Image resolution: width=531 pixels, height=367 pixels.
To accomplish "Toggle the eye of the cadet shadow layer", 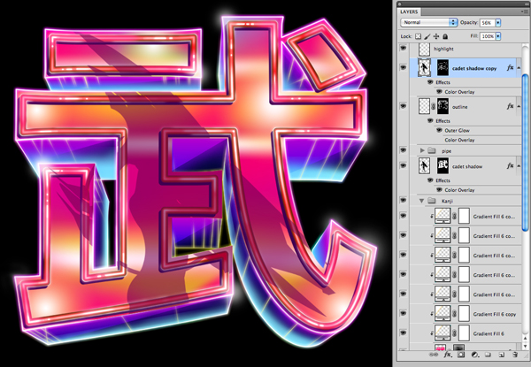I will click(403, 165).
